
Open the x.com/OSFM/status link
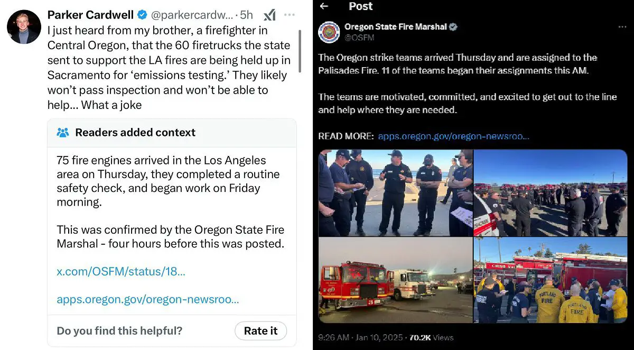click(121, 272)
